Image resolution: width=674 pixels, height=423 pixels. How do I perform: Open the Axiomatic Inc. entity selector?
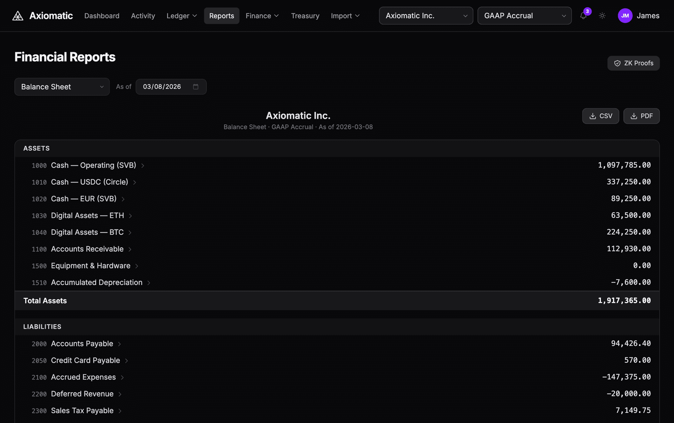tap(425, 16)
